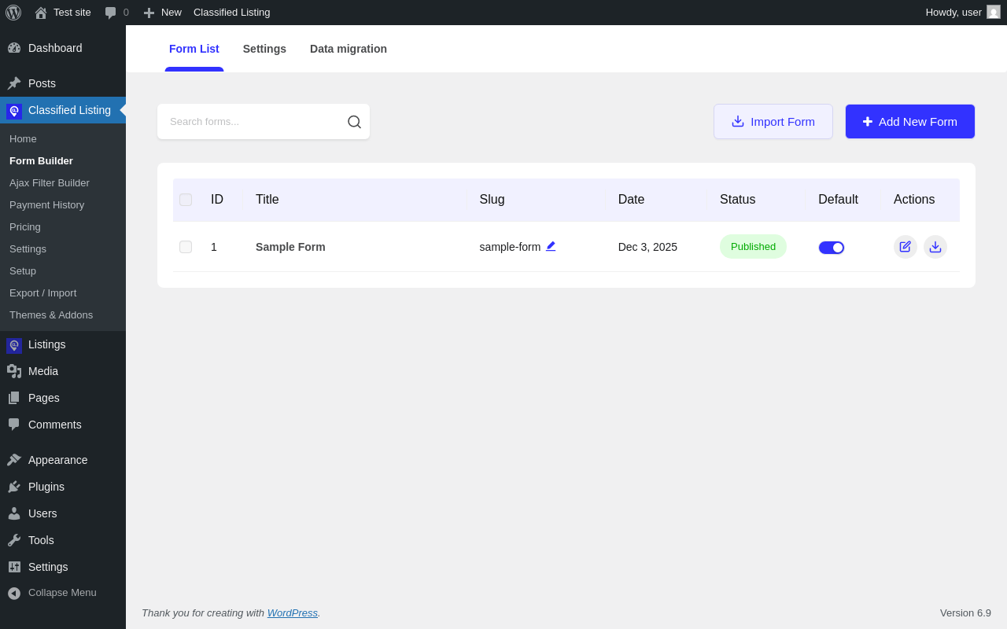Click the comments bubble in admin bar

pyautogui.click(x=116, y=13)
